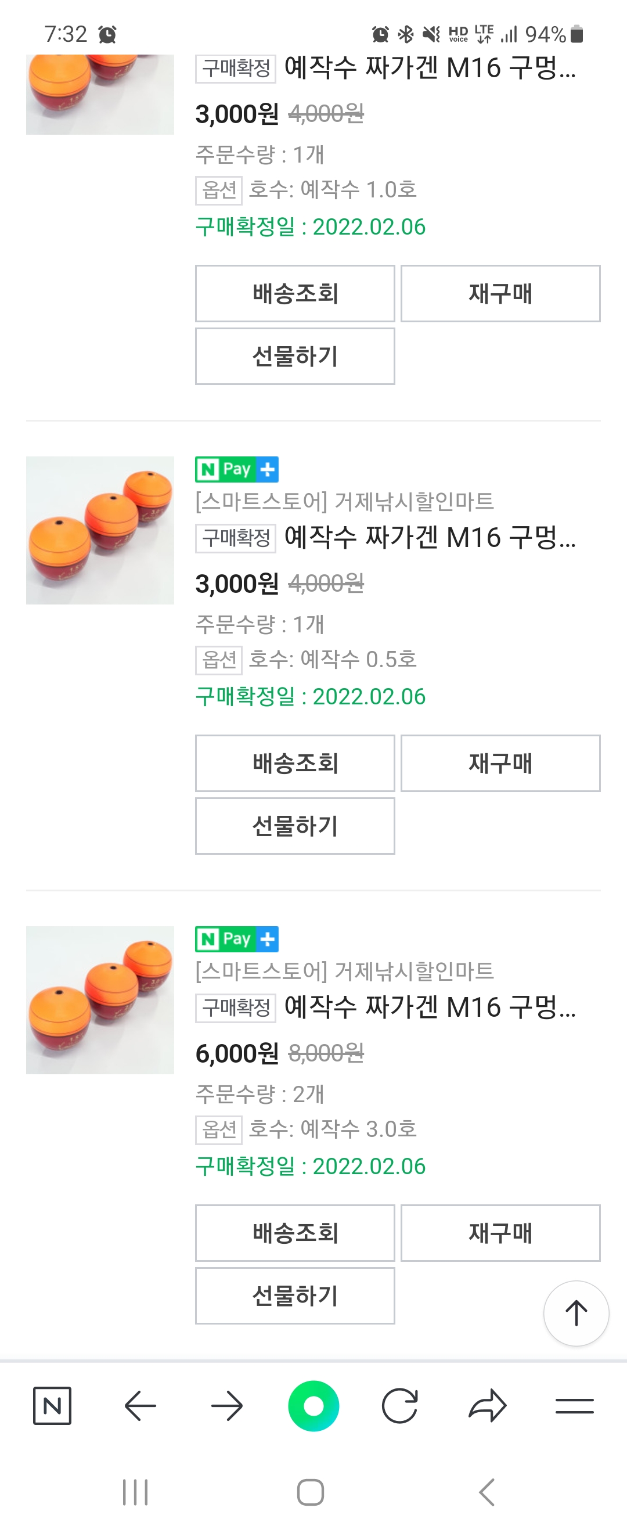This screenshot has width=627, height=1533.
Task: Share the page using the share arrow
Action: tap(487, 1406)
